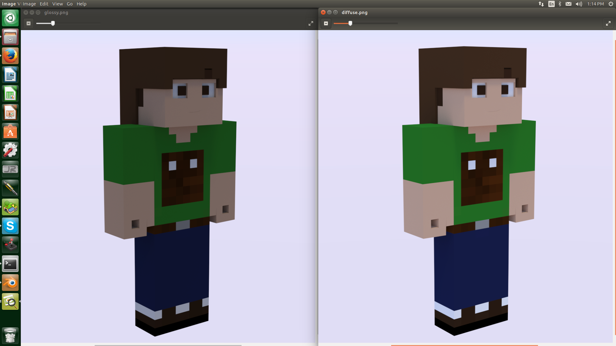Open the keyboard language En indicator
The image size is (616, 346).
552,4
